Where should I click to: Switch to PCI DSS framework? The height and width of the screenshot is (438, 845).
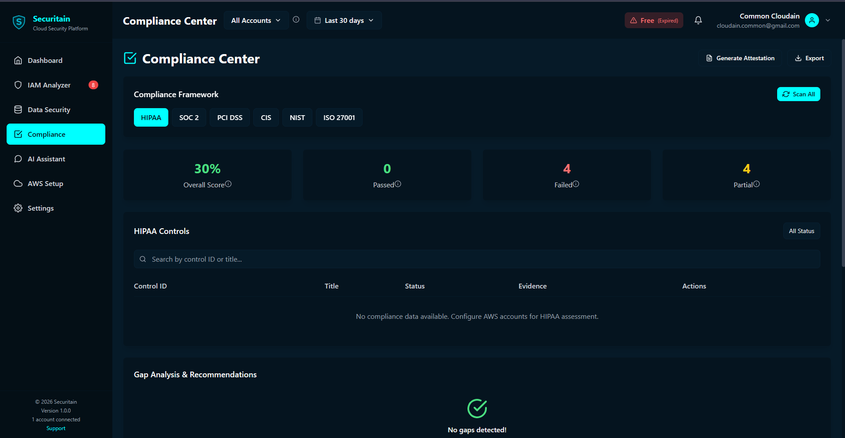(230, 117)
